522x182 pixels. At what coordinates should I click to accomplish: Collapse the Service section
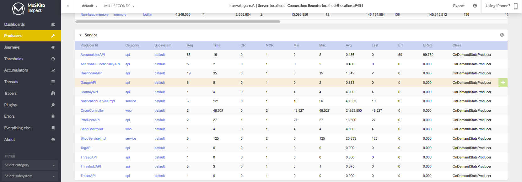point(80,35)
